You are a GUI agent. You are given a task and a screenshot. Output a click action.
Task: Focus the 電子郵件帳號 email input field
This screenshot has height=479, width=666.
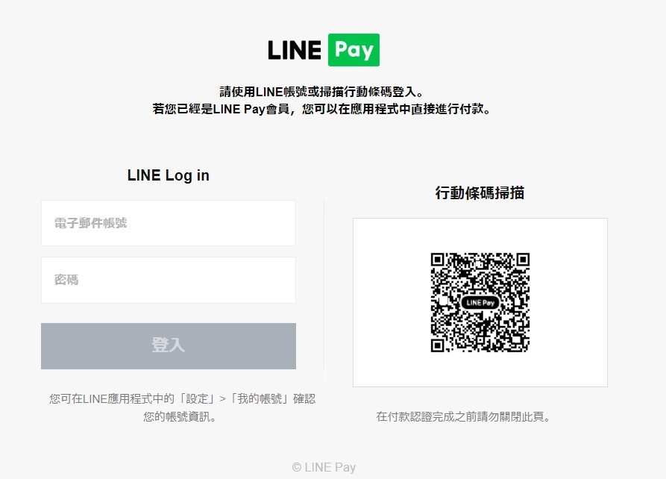pyautogui.click(x=169, y=223)
